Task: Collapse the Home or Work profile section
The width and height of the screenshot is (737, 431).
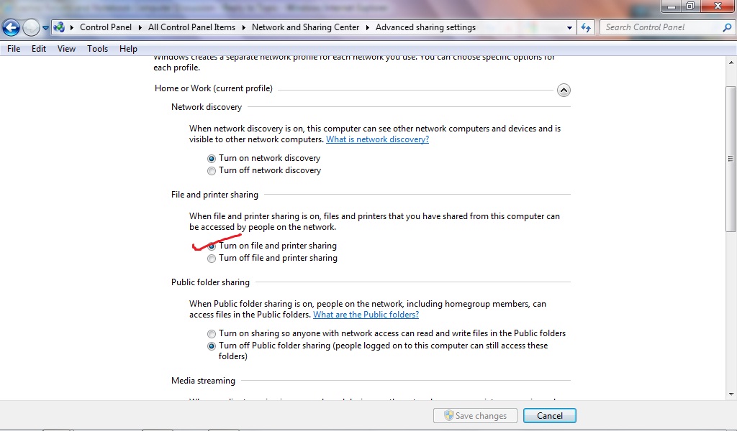Action: click(x=564, y=90)
